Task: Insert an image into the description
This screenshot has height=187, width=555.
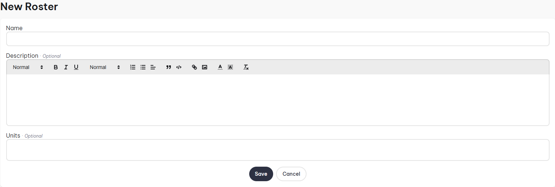Action: [205, 67]
